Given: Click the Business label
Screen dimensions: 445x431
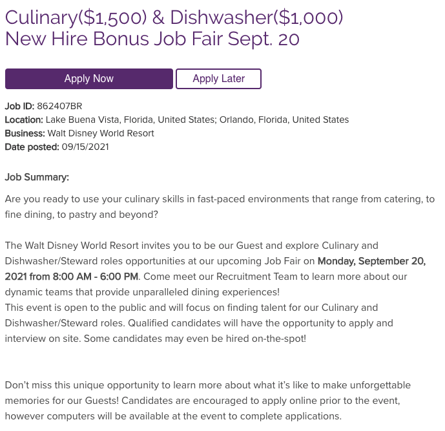Looking at the screenshot, I should point(25,133).
